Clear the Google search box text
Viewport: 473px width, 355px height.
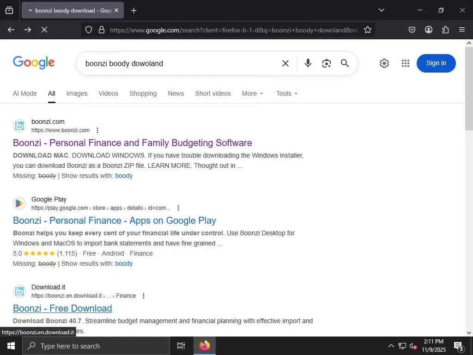coord(285,63)
